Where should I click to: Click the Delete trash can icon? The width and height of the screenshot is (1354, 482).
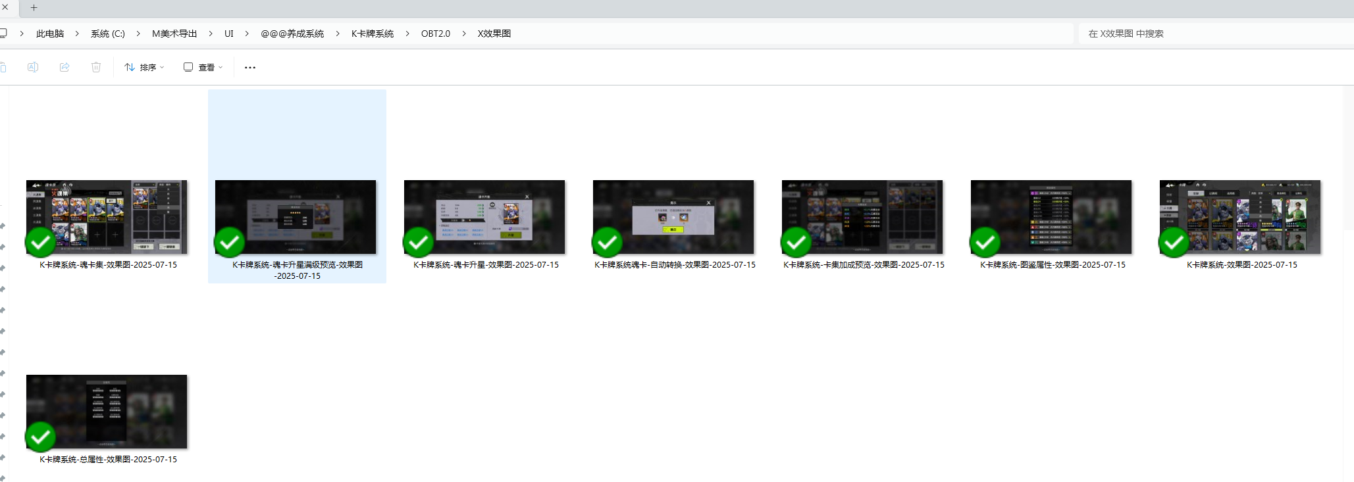point(96,67)
